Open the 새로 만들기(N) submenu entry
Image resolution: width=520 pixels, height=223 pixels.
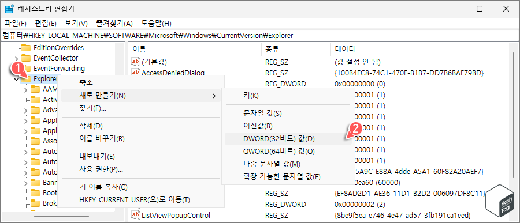[141, 96]
